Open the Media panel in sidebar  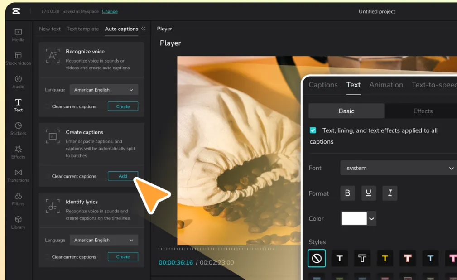pyautogui.click(x=18, y=35)
